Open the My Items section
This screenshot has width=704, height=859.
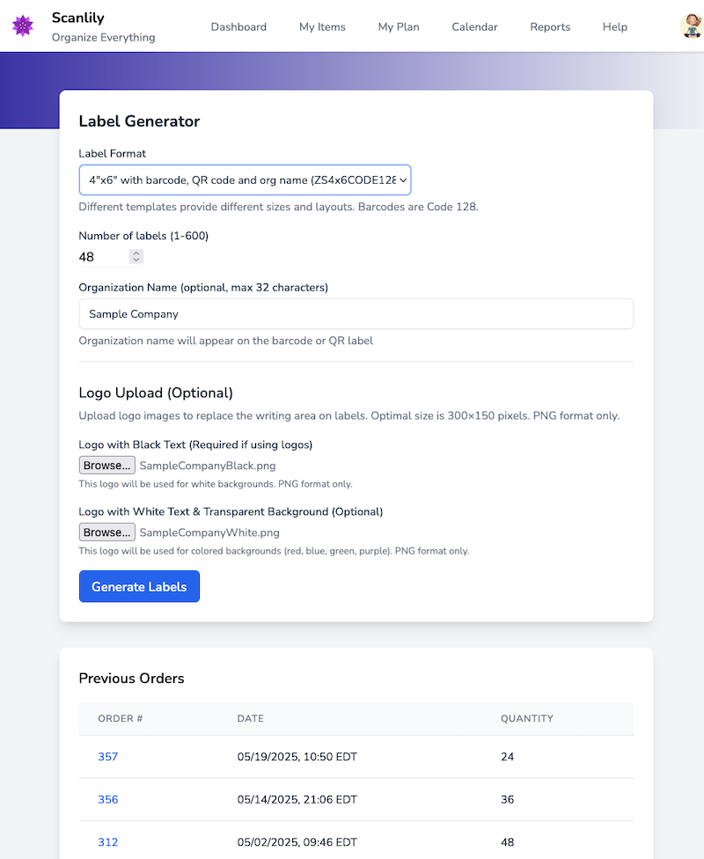[322, 26]
